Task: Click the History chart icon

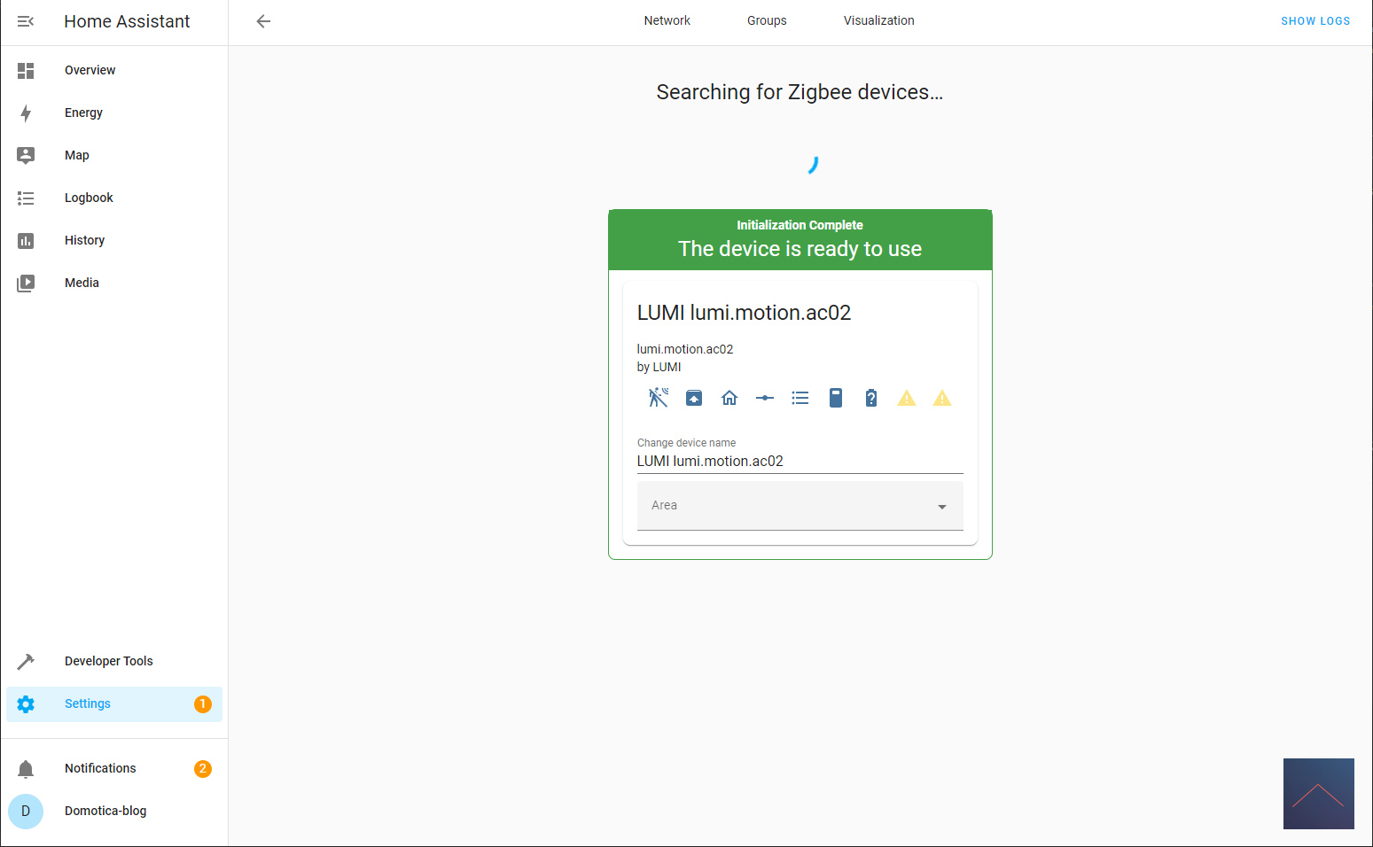Action: 26,240
